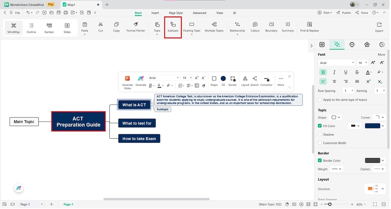Copy the selected topic
Viewport: 391px width, 209px height.
116,27
